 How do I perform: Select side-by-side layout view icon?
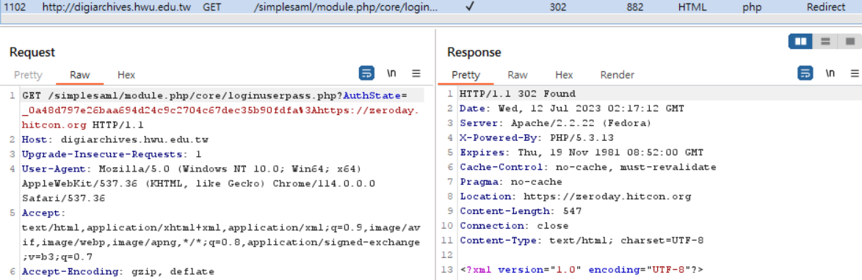(800, 41)
